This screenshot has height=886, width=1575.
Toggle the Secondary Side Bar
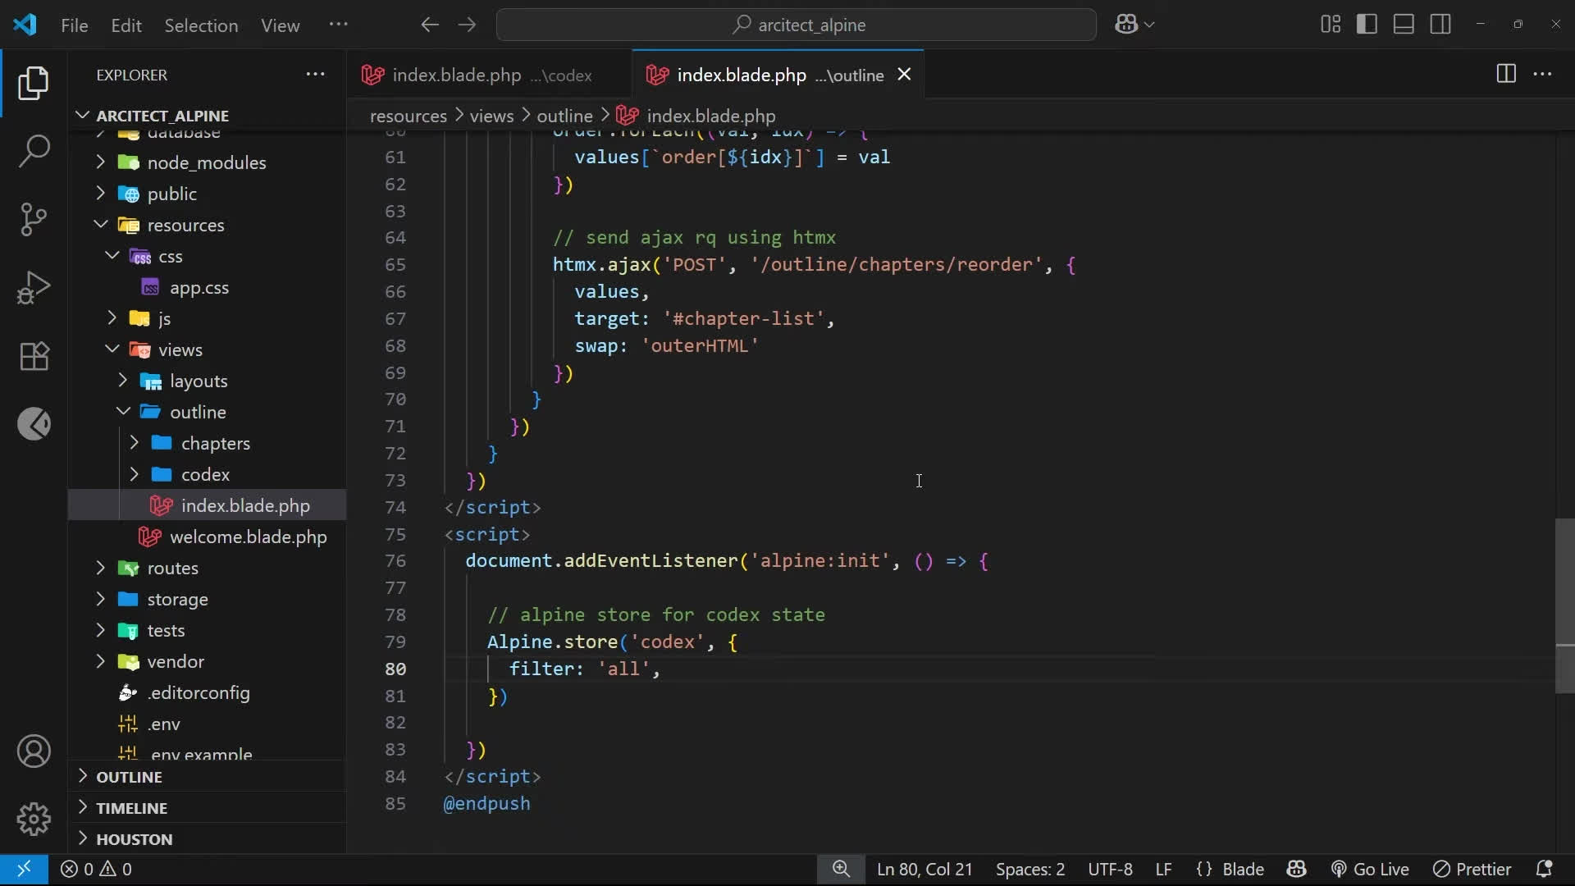[1440, 25]
